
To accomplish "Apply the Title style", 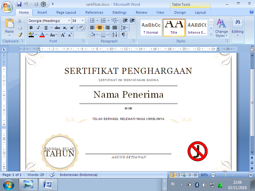I will (174, 28).
